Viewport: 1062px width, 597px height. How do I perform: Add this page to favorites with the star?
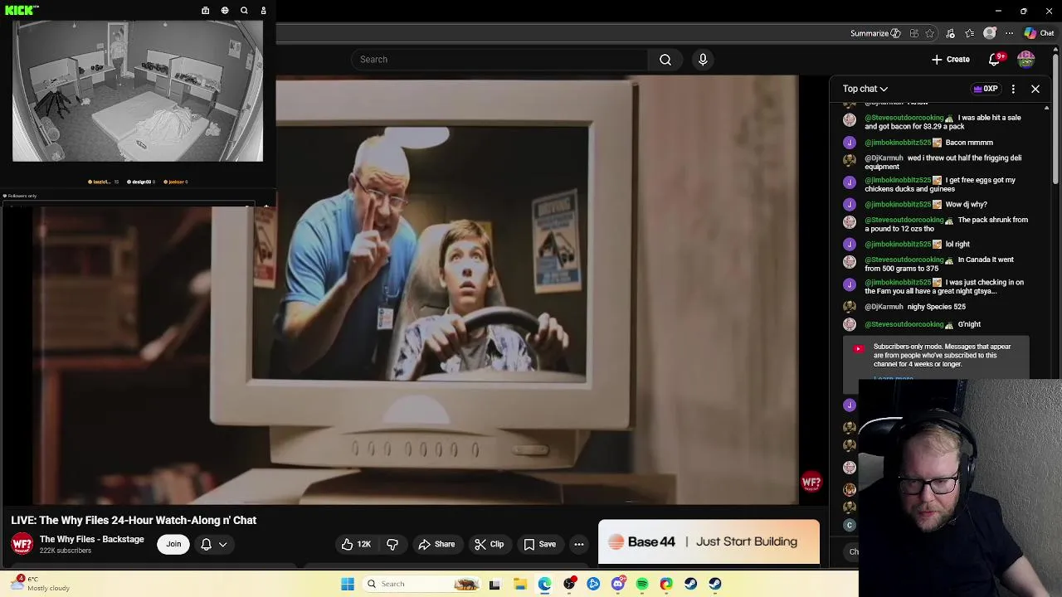click(x=929, y=33)
